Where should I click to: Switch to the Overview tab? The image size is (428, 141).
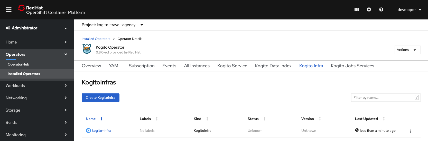[x=91, y=66]
